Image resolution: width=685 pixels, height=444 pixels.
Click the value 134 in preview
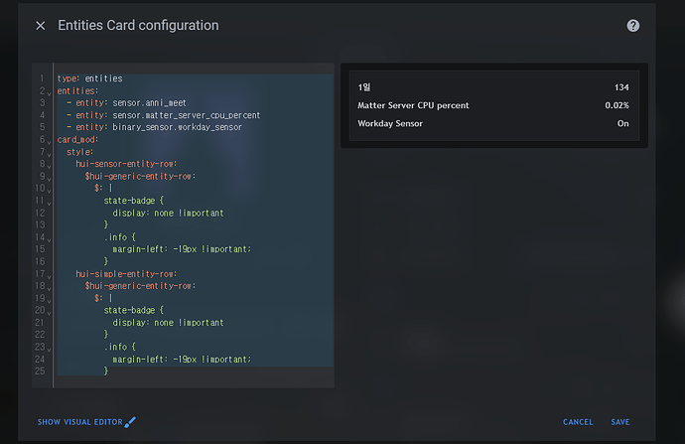(621, 87)
